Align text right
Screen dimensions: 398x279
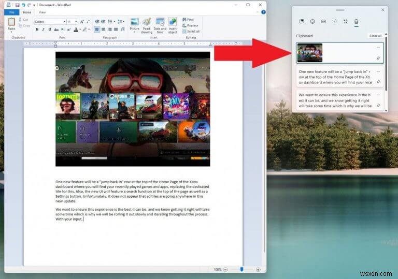tap(110, 30)
